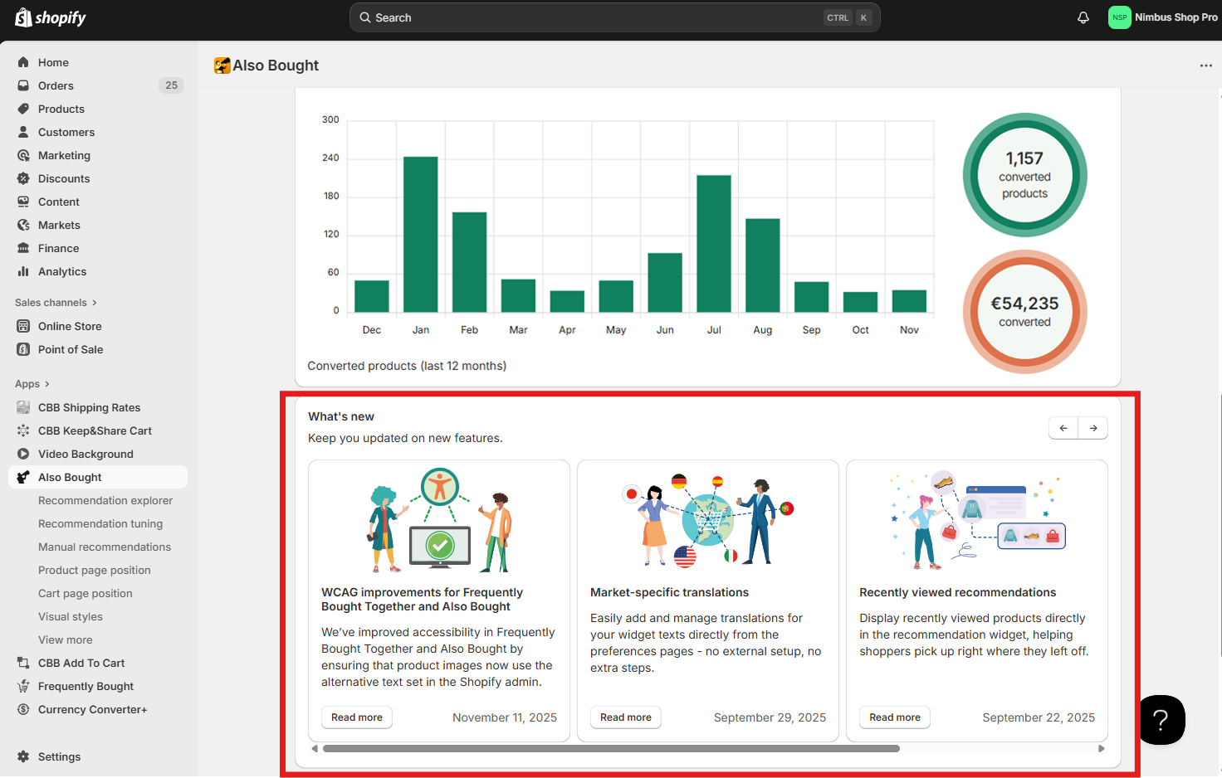Click the Finance bank icon
Screen dimensions: 1222x778
[x=23, y=248]
